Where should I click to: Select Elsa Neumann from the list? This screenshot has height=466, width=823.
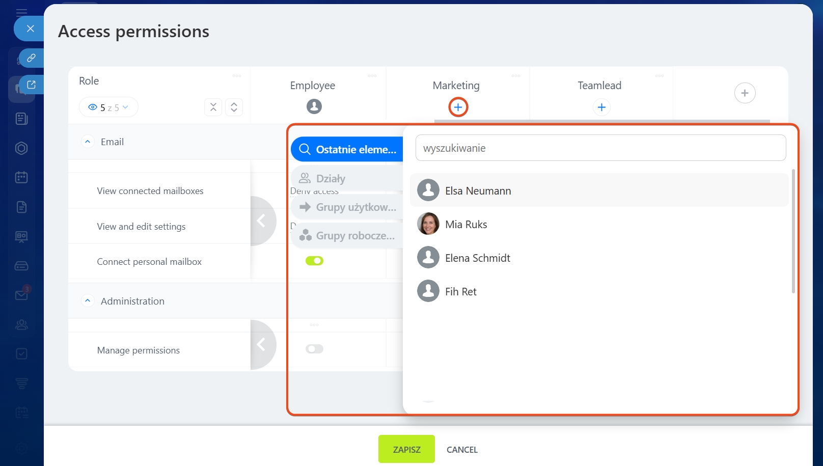(x=599, y=190)
